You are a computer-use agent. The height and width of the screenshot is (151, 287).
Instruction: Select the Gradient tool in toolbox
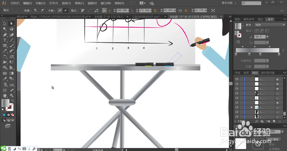(x=11, y=73)
